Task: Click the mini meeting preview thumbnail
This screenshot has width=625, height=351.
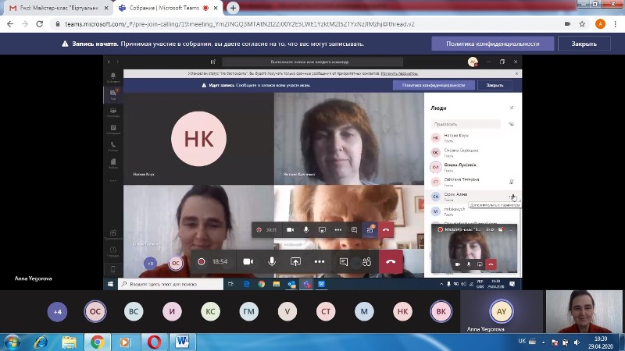Action: tap(474, 249)
